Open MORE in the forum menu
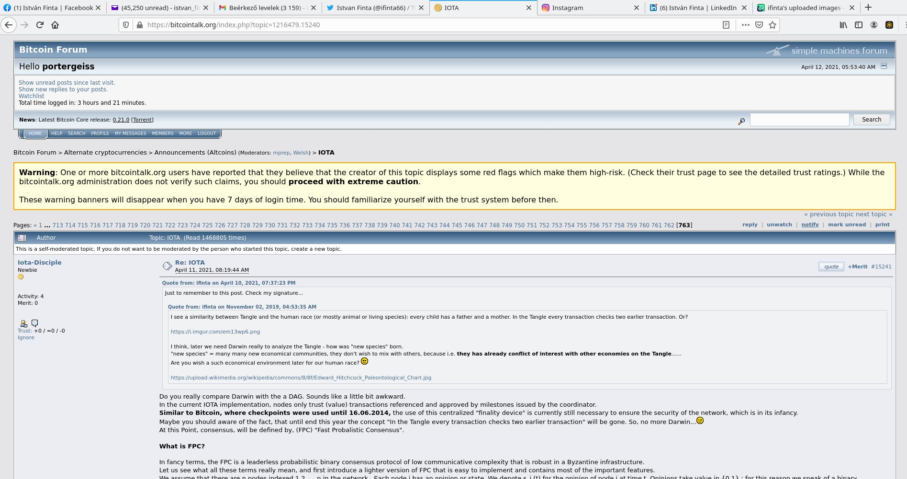The width and height of the screenshot is (907, 479). [185, 134]
